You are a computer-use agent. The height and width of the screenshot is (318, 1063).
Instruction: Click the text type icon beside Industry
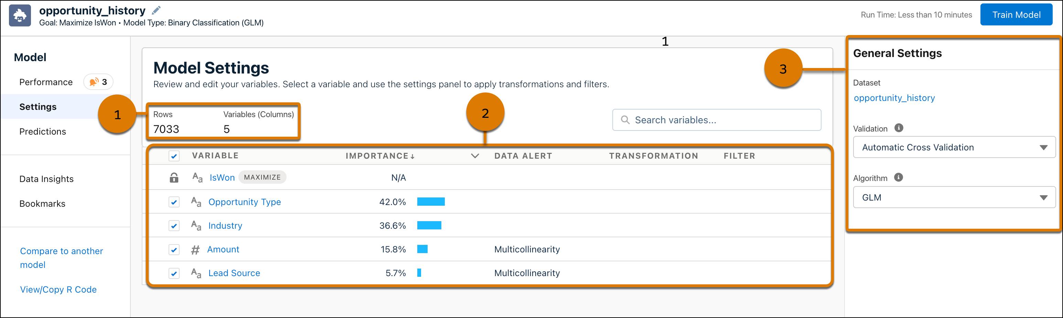(x=196, y=226)
